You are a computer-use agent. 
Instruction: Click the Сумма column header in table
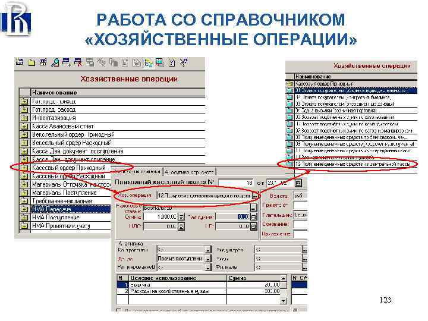pos(254,278)
